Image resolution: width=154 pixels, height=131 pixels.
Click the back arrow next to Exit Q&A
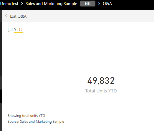click(x=6, y=16)
